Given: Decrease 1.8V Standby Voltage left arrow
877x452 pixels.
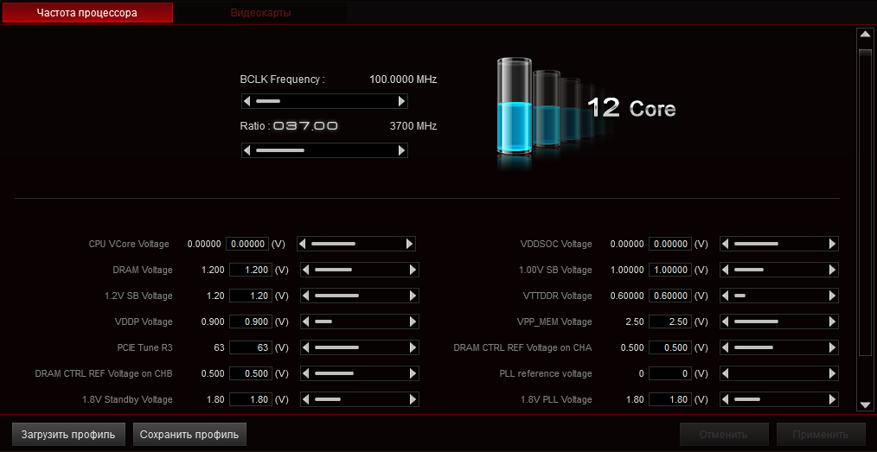Looking at the screenshot, I should (306, 399).
